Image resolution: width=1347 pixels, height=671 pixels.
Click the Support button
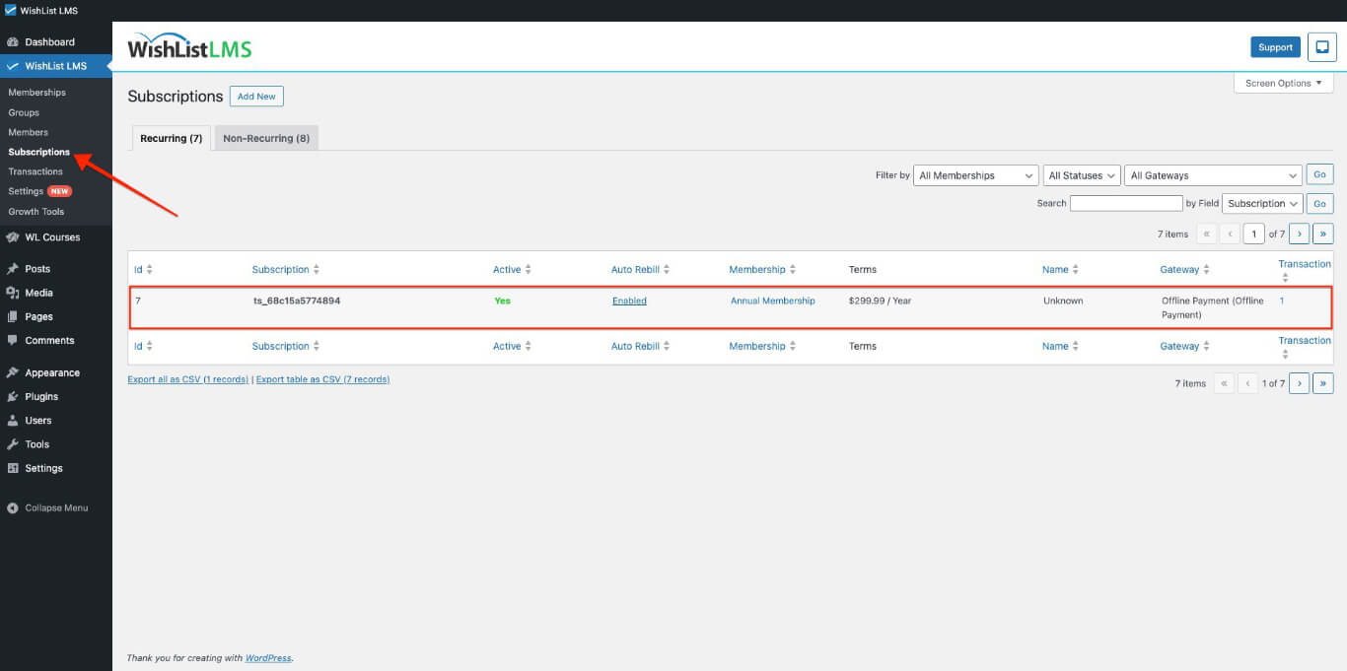[1275, 46]
